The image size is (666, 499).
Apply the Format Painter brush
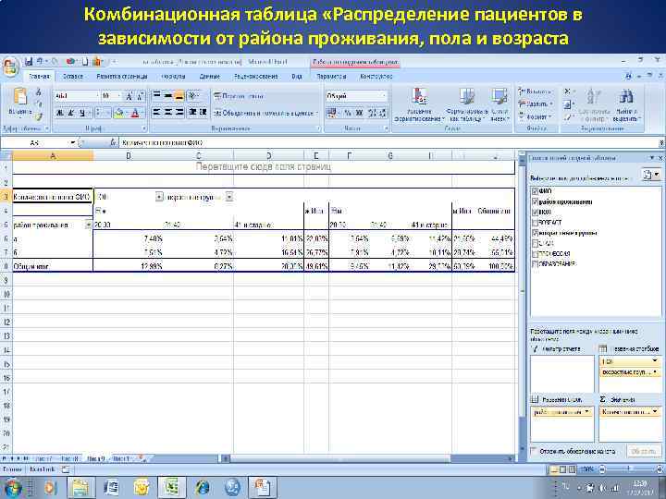coord(39,116)
